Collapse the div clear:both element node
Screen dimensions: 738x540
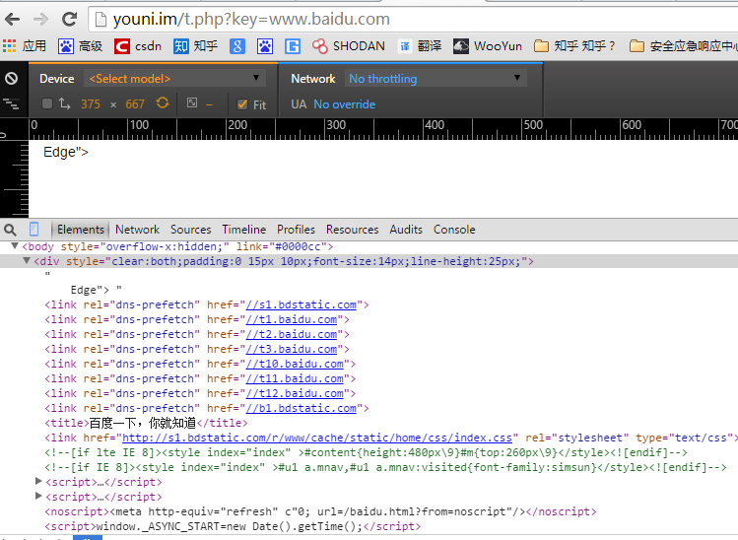[x=27, y=261]
